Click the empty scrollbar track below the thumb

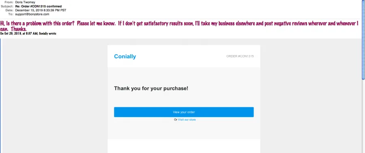[363, 116]
